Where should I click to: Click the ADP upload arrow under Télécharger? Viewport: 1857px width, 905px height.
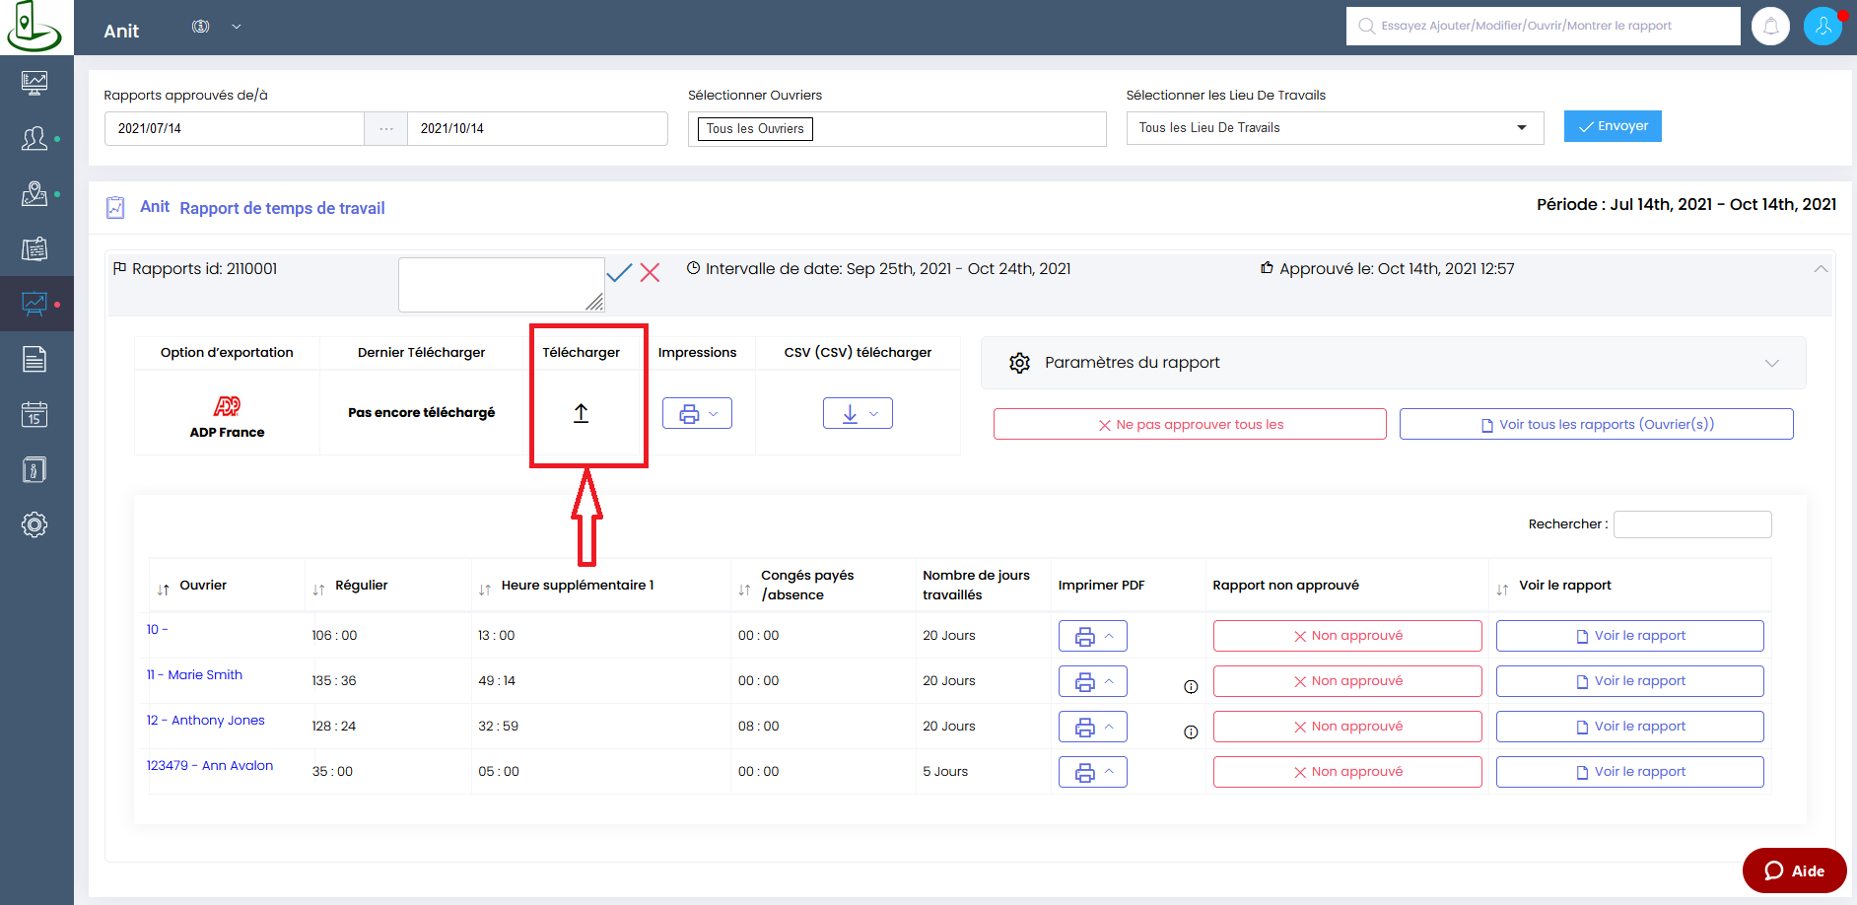coord(581,414)
